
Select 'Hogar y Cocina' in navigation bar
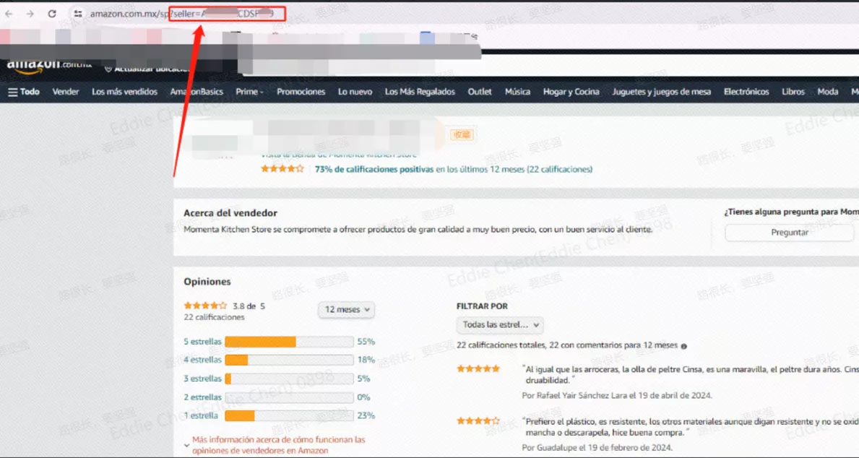(571, 92)
